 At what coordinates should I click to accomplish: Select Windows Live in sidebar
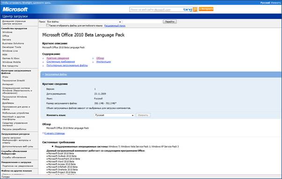(x=10, y=51)
